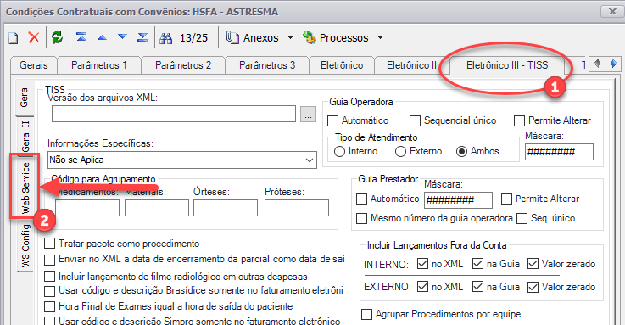
Task: Click the Próteses code field
Action: 297,208
